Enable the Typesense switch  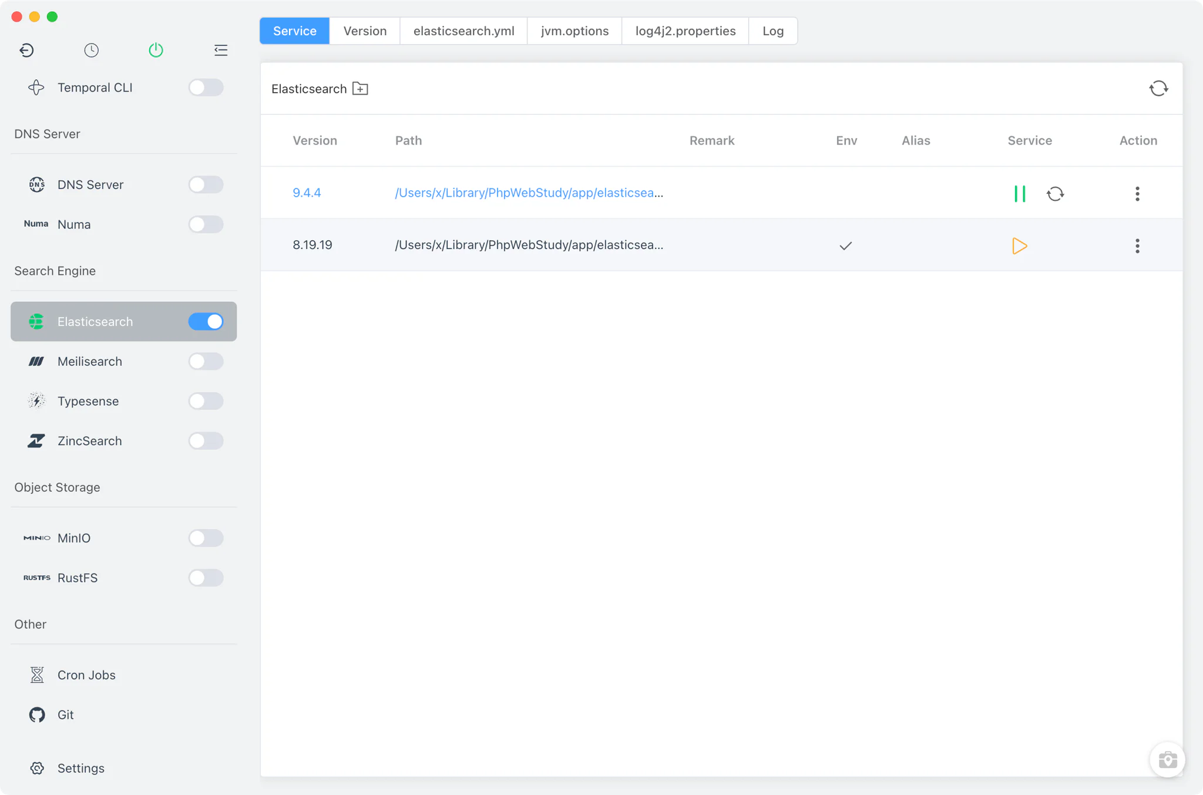point(206,401)
